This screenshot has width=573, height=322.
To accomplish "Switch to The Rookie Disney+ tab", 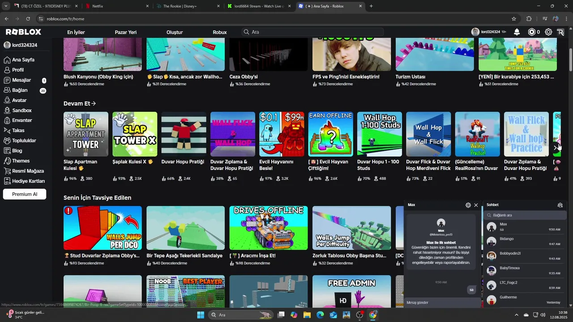I will [188, 6].
